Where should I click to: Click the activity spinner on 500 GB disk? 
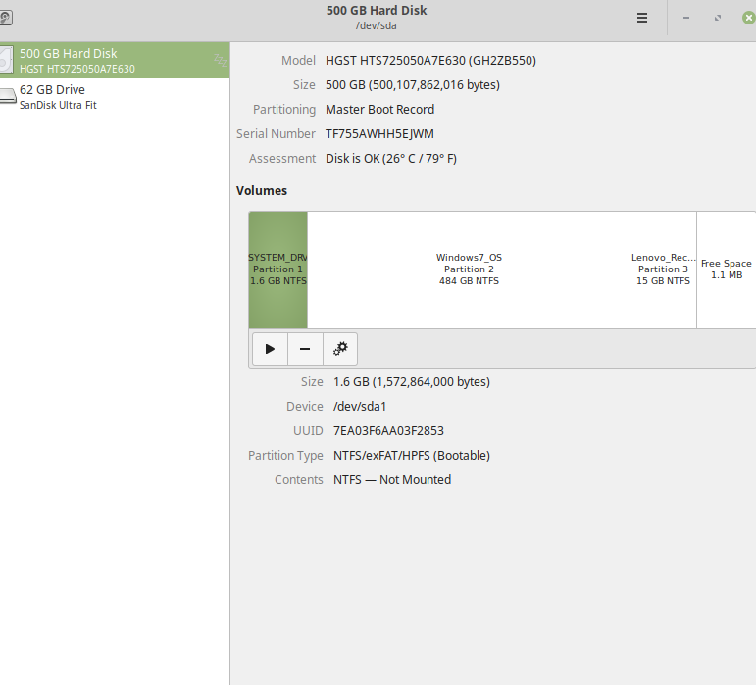[x=220, y=61]
